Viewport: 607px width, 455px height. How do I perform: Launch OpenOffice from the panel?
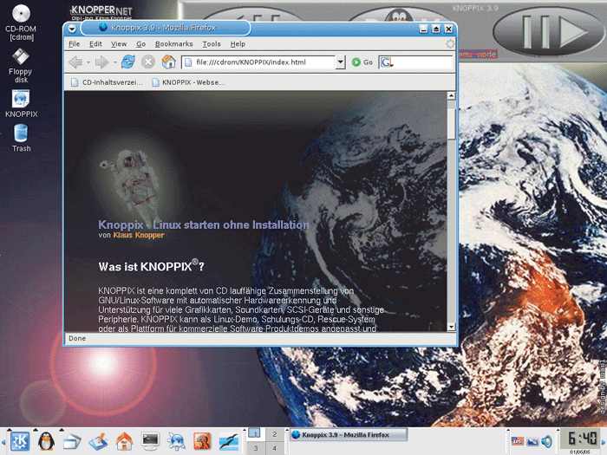[228, 441]
